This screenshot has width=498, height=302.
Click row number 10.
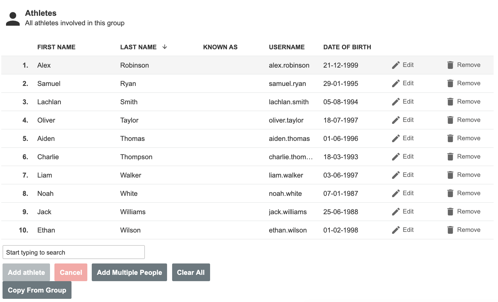[23, 230]
